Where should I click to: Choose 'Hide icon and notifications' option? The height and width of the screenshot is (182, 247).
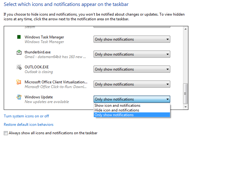tap(132, 110)
